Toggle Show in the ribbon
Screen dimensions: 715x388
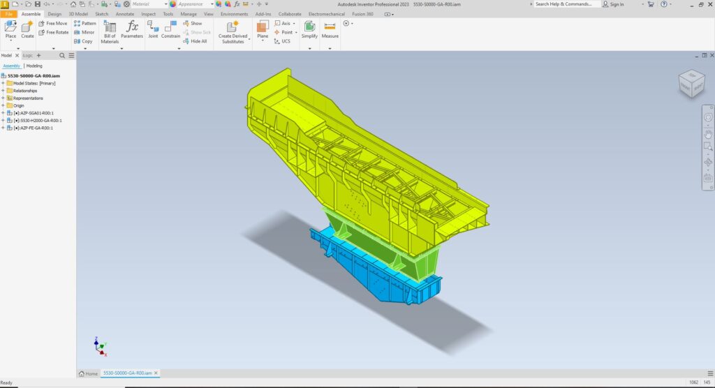[193, 23]
